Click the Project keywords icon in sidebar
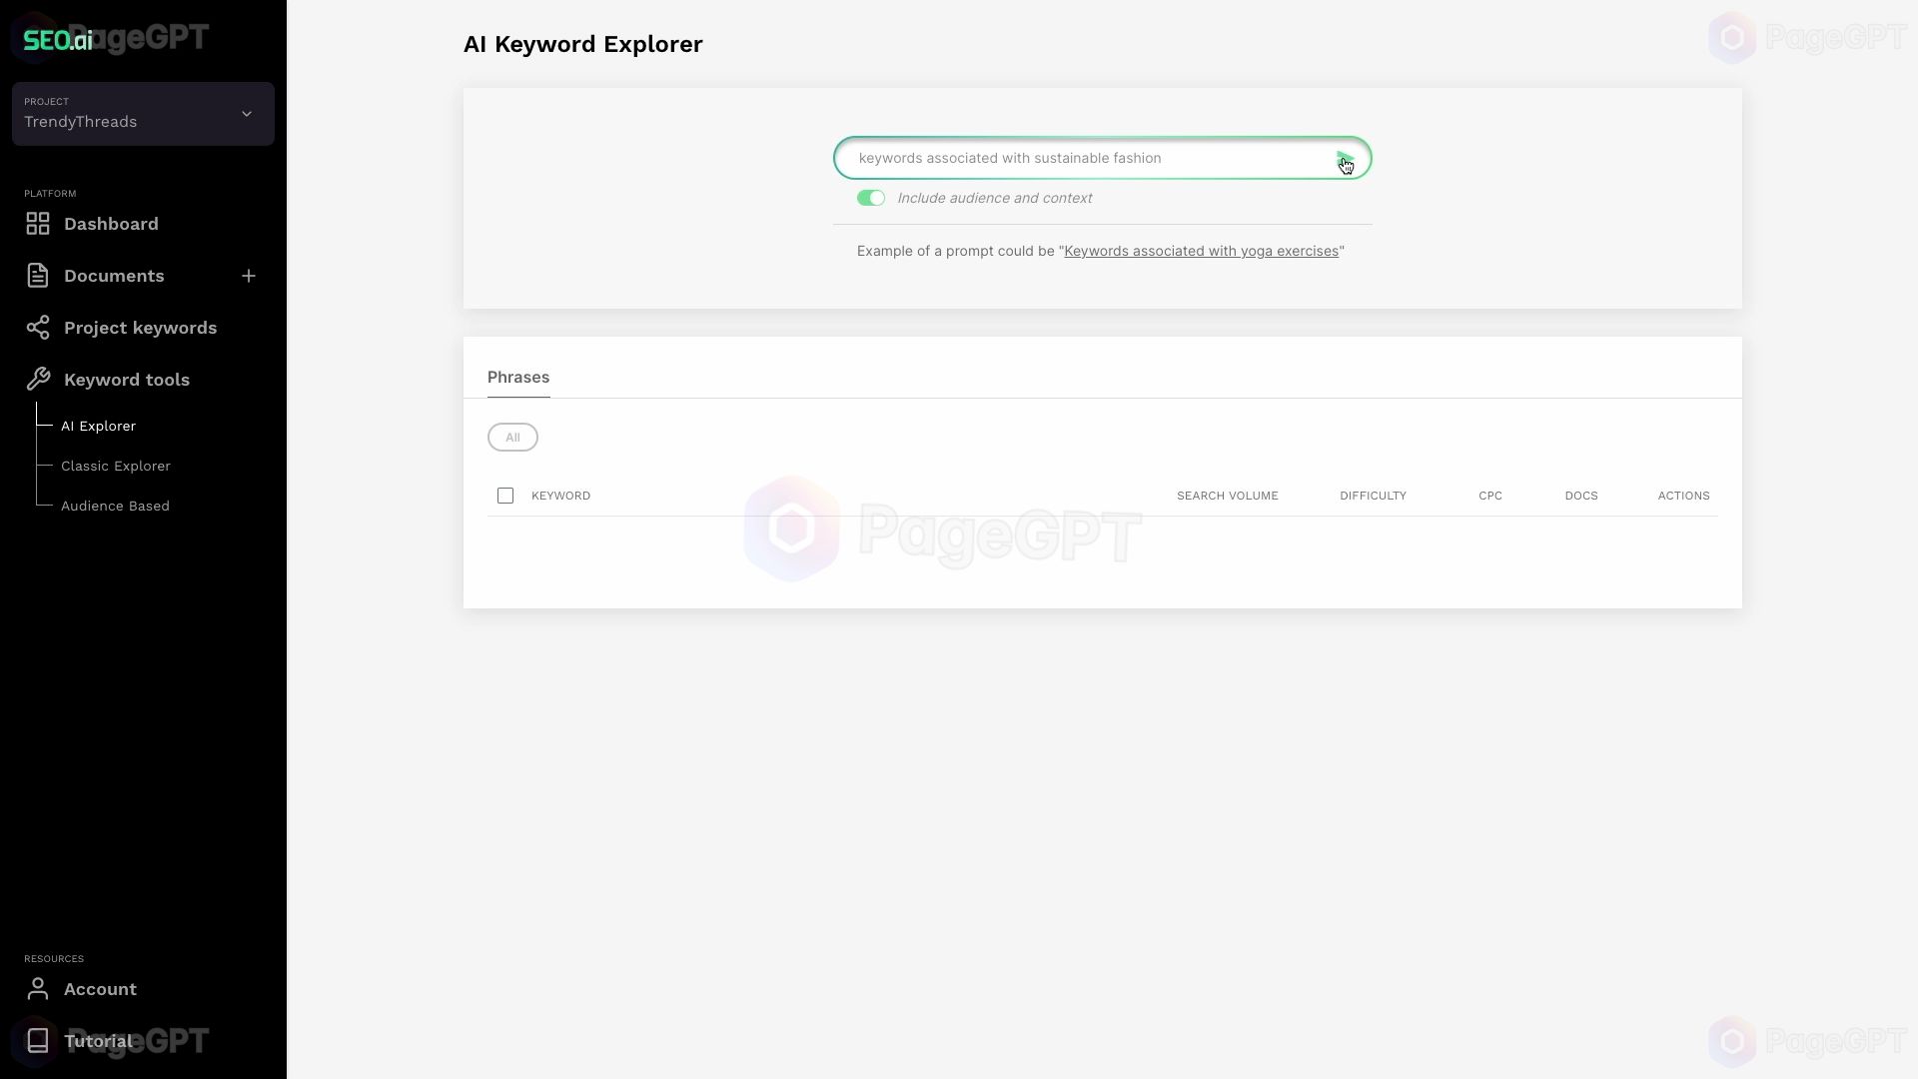The image size is (1918, 1079). (37, 327)
